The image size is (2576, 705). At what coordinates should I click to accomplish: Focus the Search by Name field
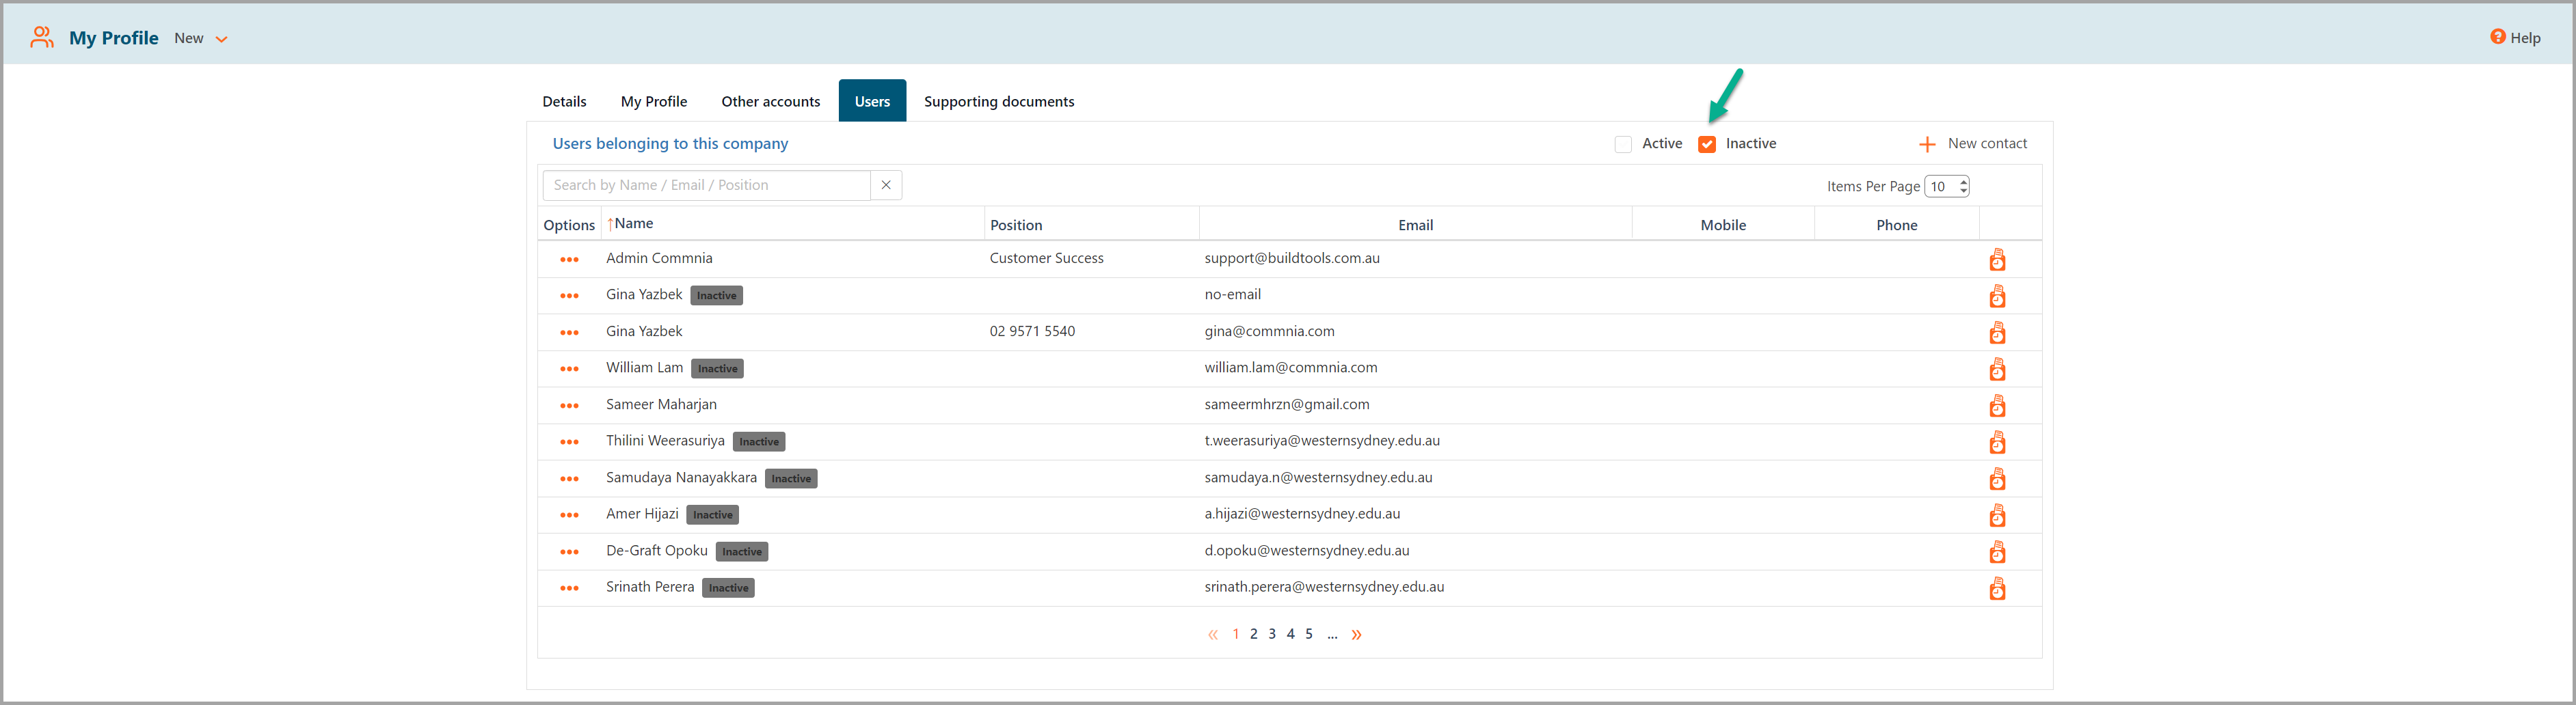point(706,186)
